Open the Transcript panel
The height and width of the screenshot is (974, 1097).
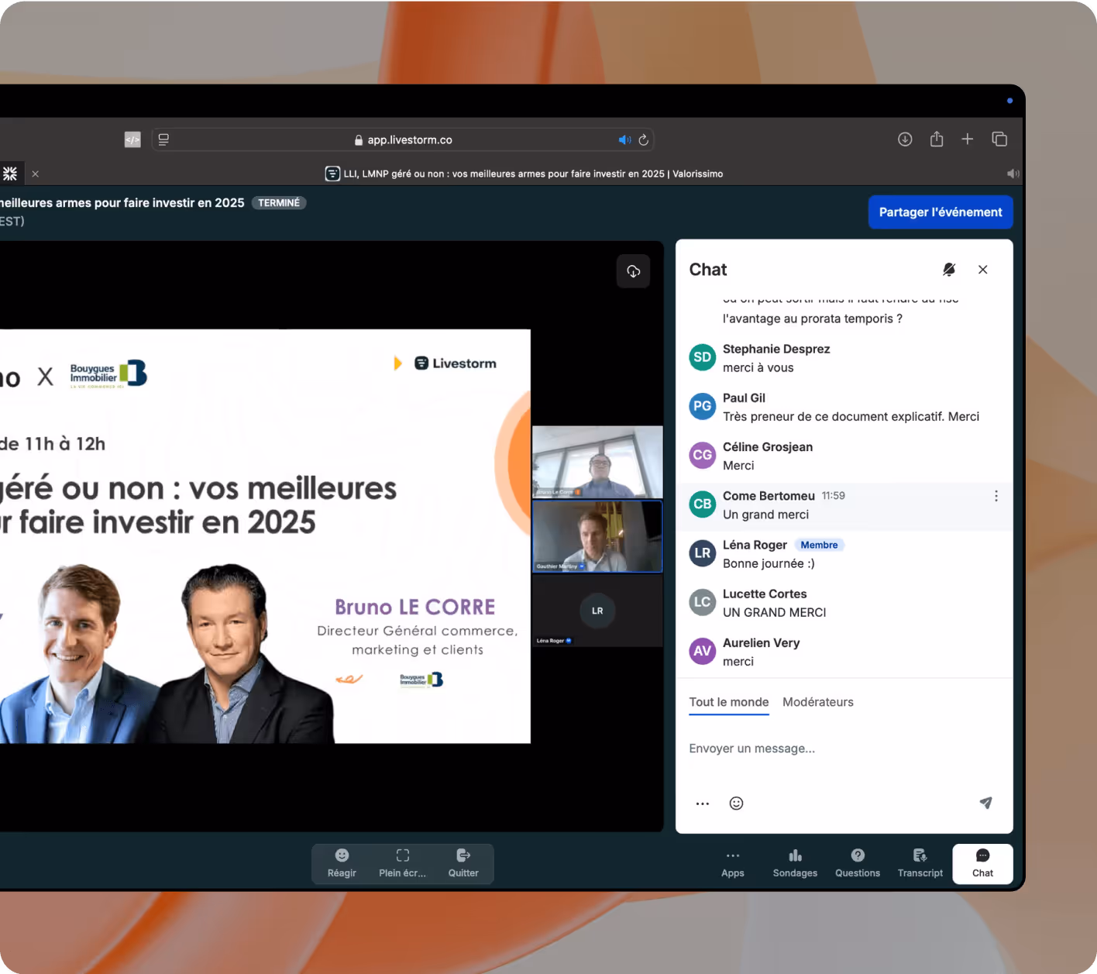click(920, 863)
